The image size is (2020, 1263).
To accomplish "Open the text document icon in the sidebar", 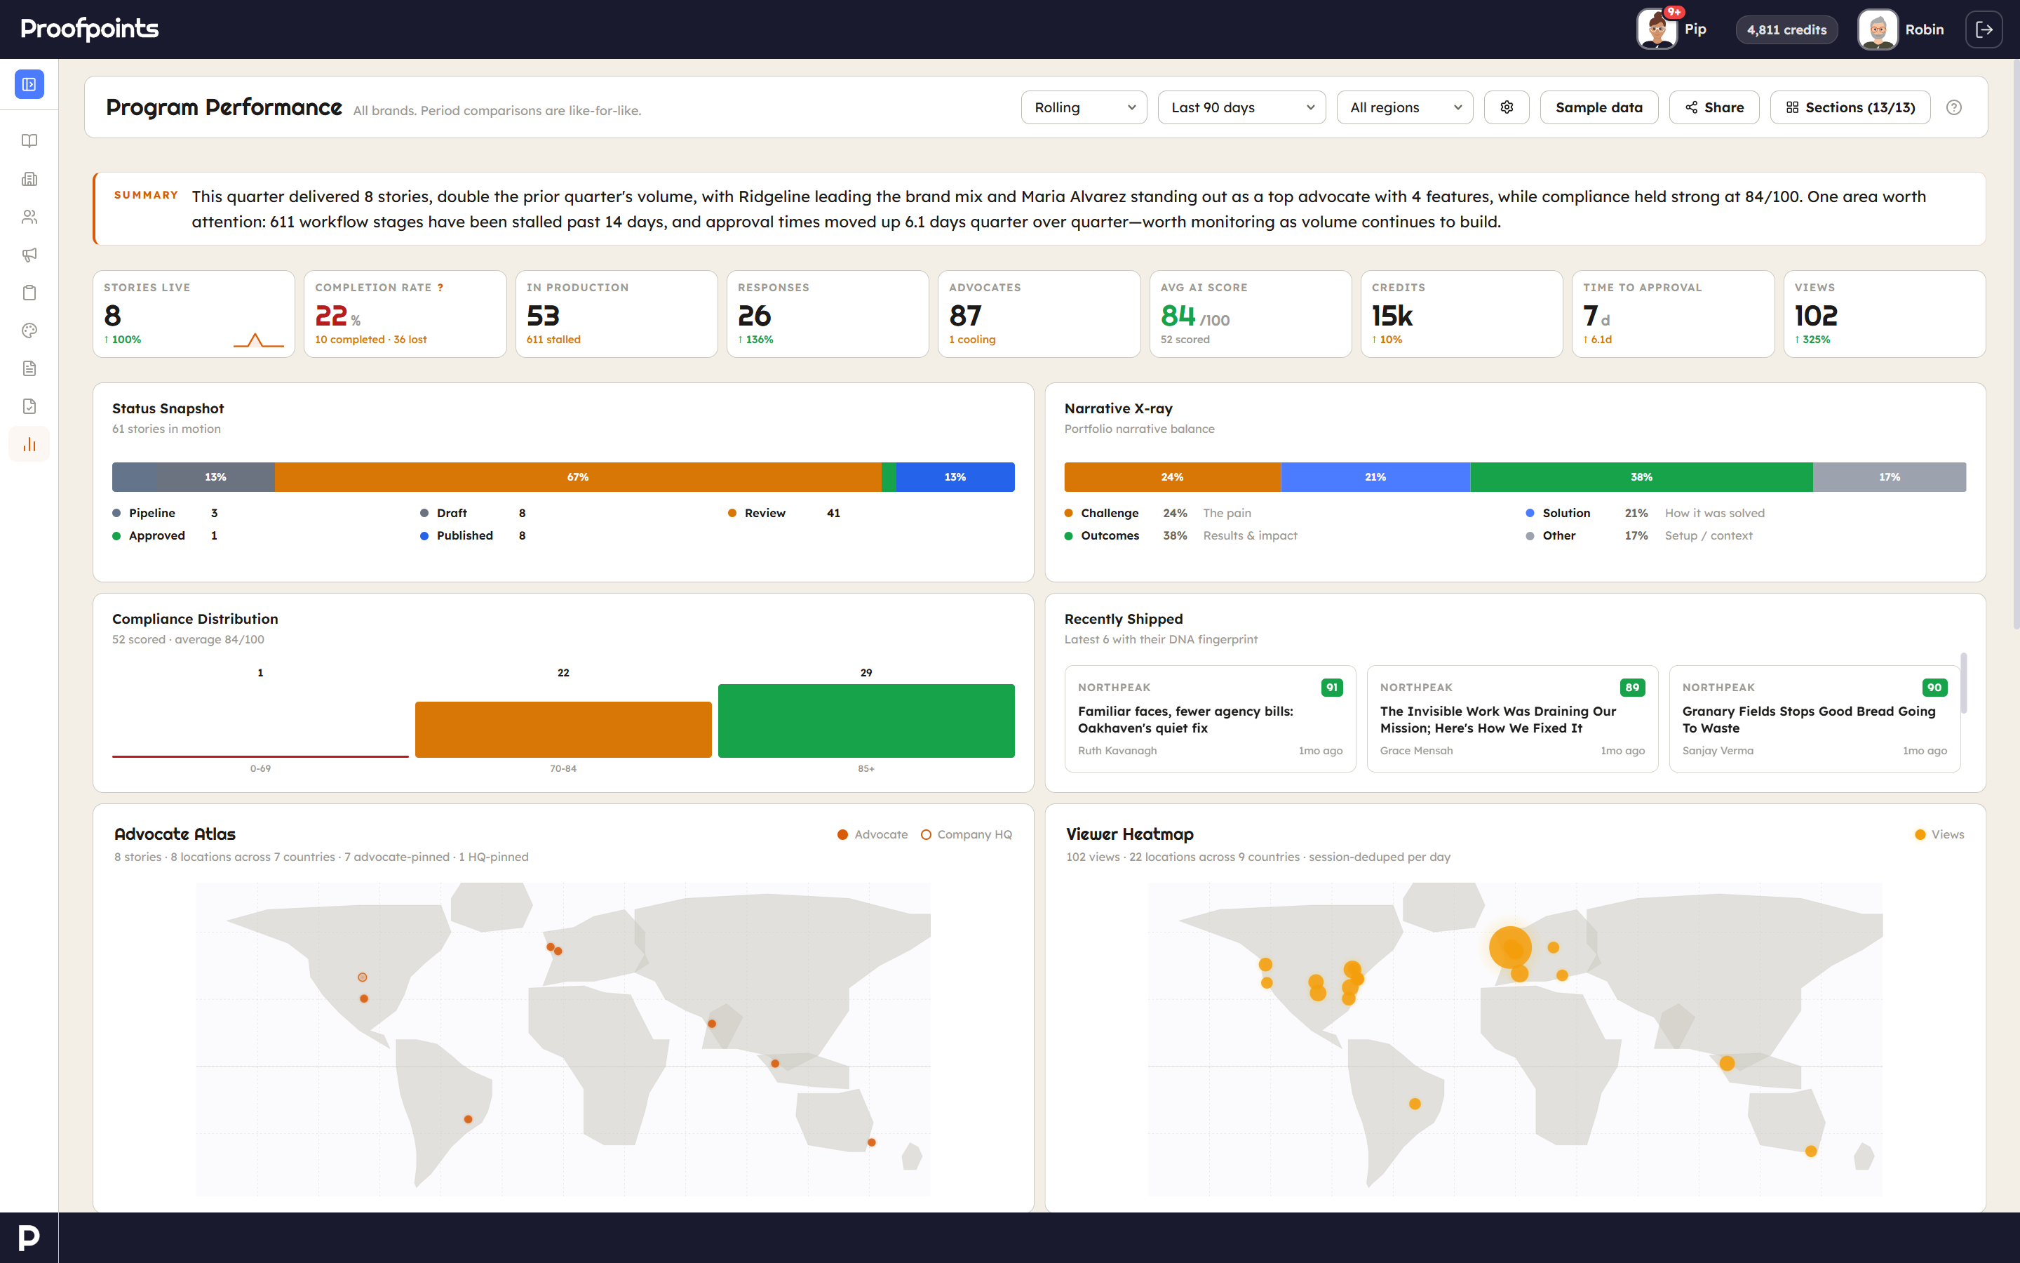I will [29, 368].
